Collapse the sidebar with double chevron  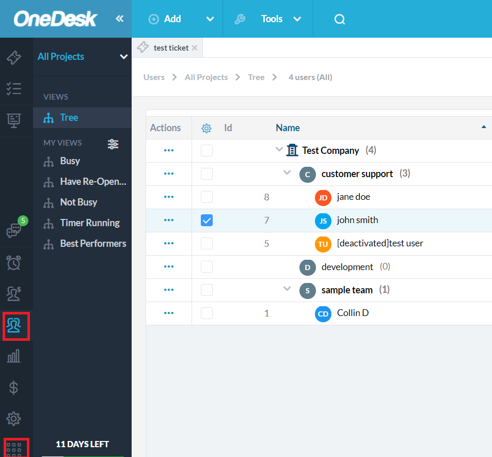(120, 19)
